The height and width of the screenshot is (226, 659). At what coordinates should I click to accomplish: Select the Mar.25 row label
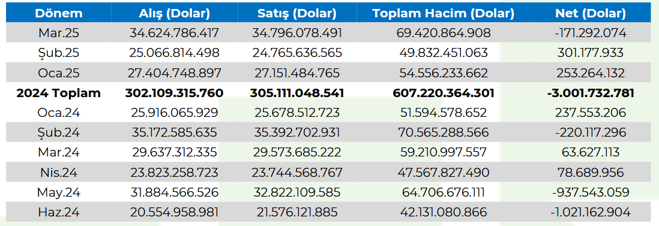coord(58,33)
